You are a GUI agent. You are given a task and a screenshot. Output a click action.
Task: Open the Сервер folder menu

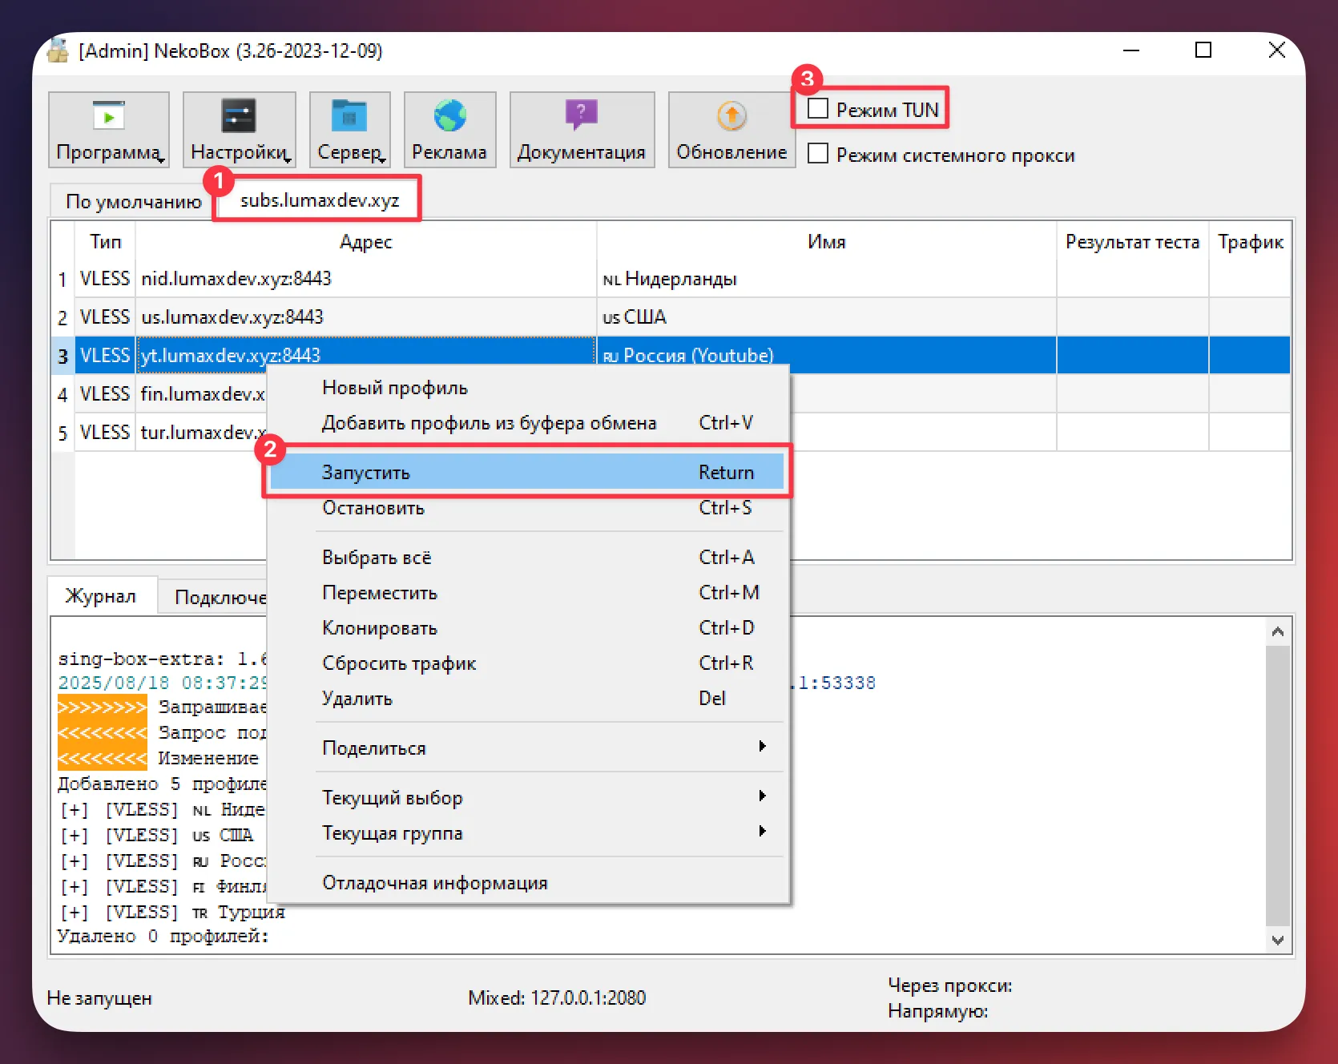point(350,130)
